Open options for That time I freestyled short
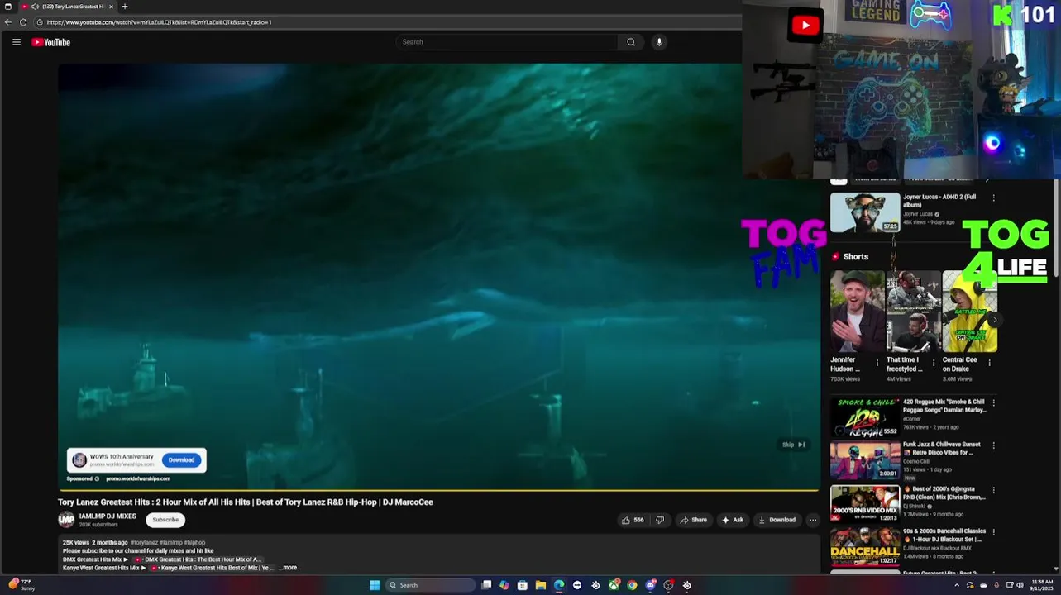 (x=934, y=362)
